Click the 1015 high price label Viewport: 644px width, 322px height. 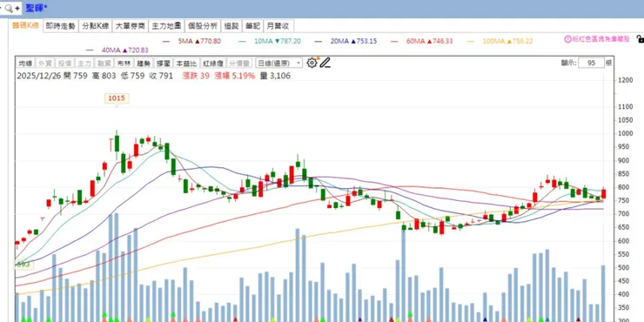[117, 98]
